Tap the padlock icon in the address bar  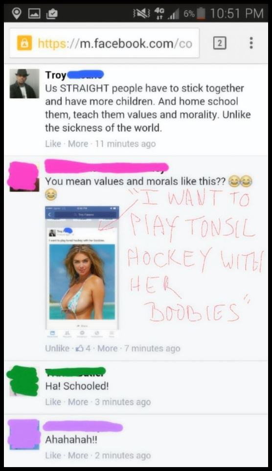click(x=24, y=43)
